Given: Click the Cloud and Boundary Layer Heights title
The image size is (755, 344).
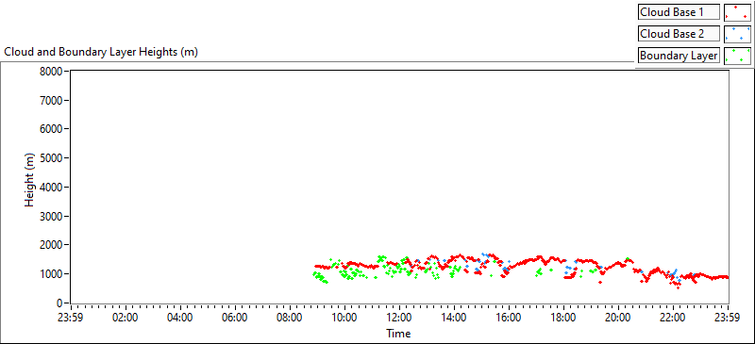Looking at the screenshot, I should coord(101,52).
